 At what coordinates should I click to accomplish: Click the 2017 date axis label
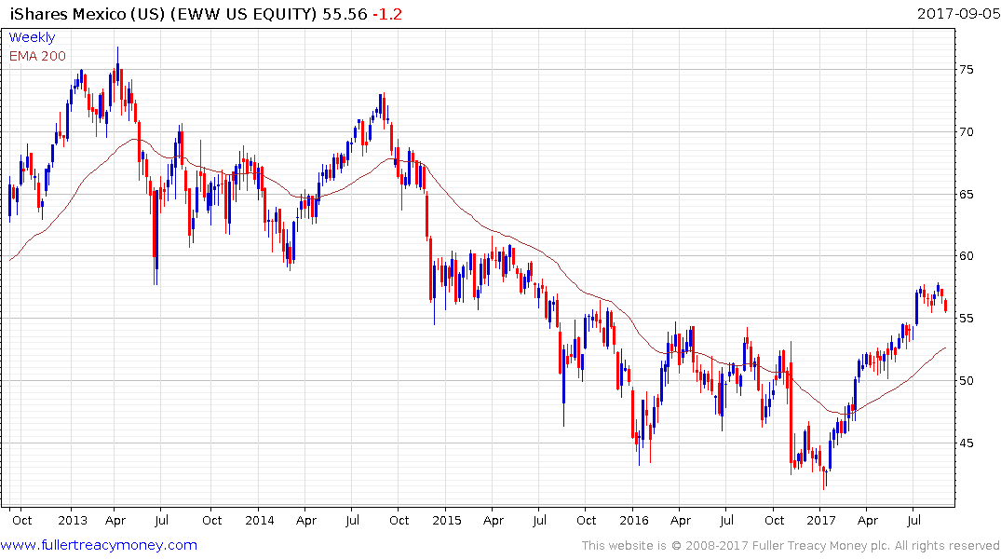820,520
